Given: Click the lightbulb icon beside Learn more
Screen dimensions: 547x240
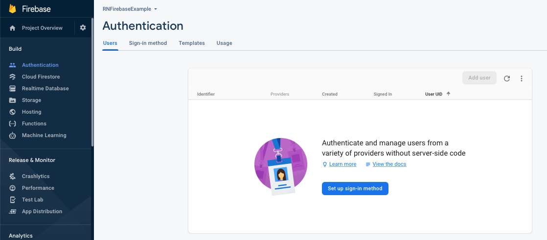Looking at the screenshot, I should point(325,164).
